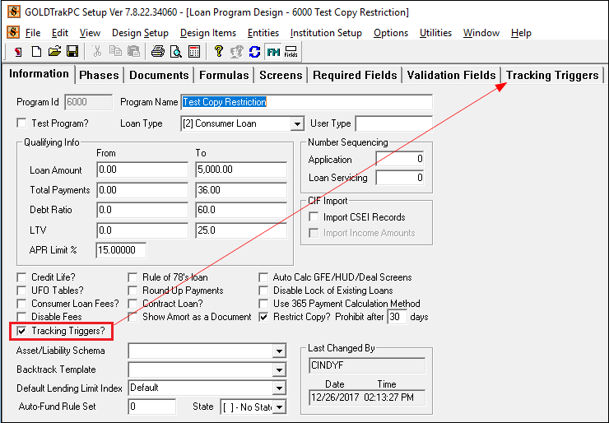This screenshot has height=423, width=609.
Task: Open the Utilities menu
Action: (x=435, y=33)
